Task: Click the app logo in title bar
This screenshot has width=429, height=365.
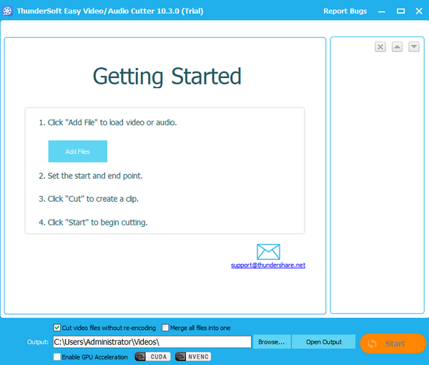Action: click(x=9, y=11)
